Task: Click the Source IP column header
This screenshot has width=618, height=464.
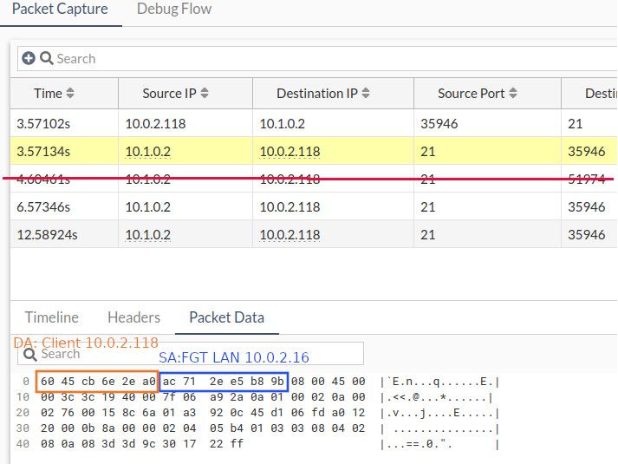Action: pyautogui.click(x=185, y=94)
